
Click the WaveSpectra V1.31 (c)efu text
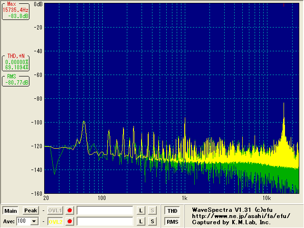[232, 210]
